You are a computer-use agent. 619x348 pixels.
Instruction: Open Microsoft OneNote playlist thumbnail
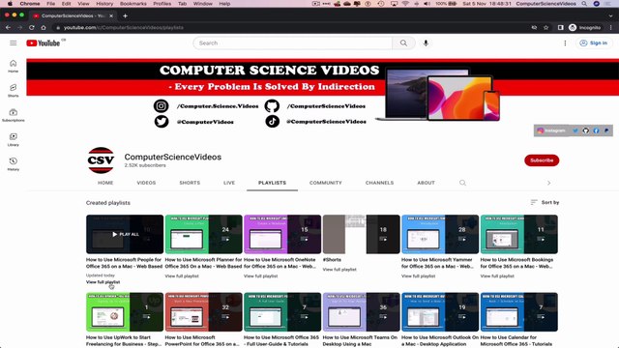click(x=282, y=234)
